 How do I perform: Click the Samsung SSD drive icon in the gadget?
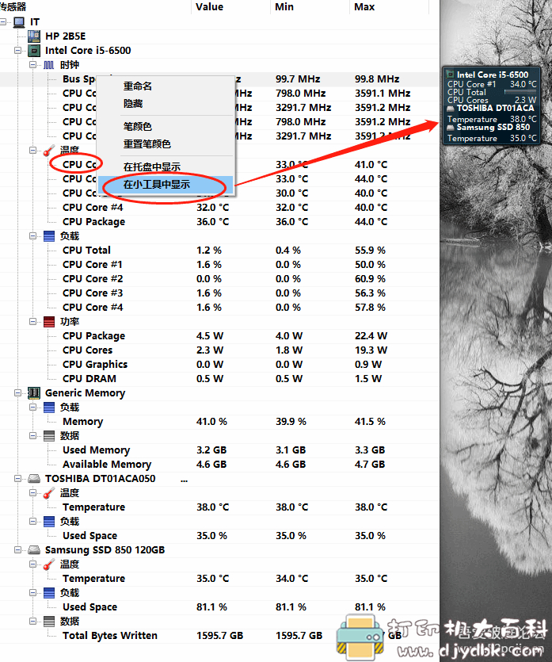[x=451, y=128]
